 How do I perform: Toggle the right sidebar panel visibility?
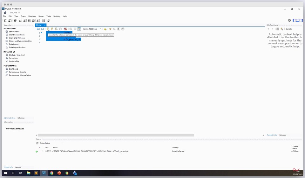pos(301,20)
